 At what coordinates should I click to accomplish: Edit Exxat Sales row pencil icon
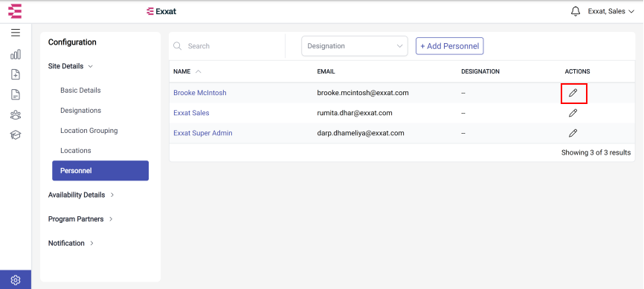tap(573, 113)
